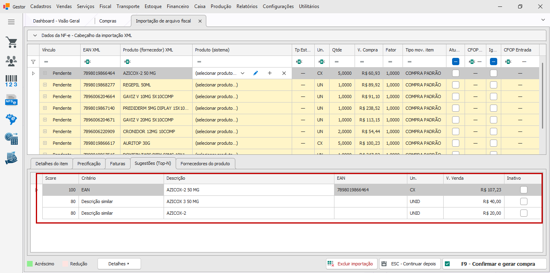Check Ig... checkbox for REGEPIL 50ML row
This screenshot has width=550, height=273.
click(x=494, y=85)
